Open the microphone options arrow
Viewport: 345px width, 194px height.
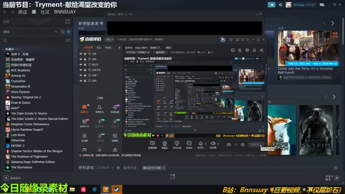(x=206, y=144)
